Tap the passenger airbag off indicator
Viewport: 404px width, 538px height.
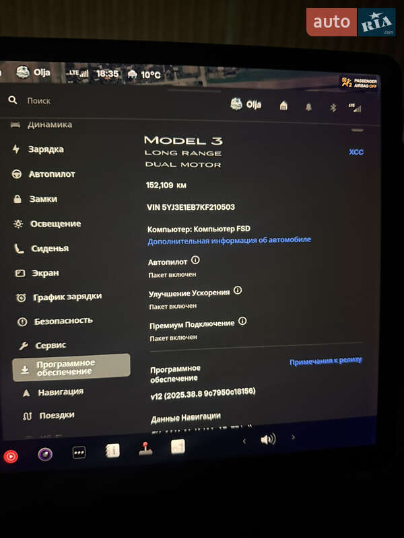359,83
